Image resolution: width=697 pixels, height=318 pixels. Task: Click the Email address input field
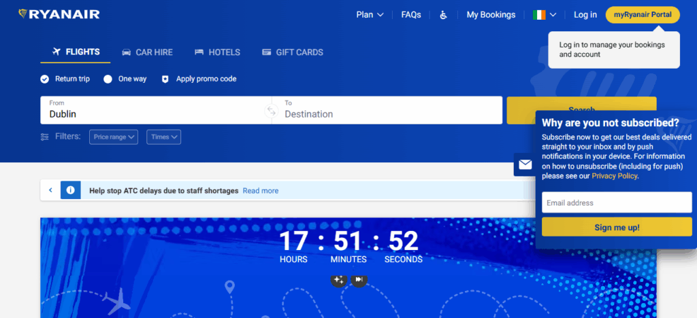pyautogui.click(x=616, y=202)
